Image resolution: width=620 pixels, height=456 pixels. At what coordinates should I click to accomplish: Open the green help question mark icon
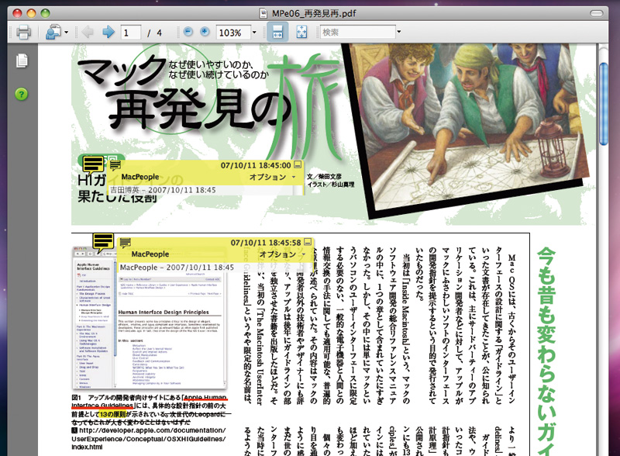(x=22, y=94)
